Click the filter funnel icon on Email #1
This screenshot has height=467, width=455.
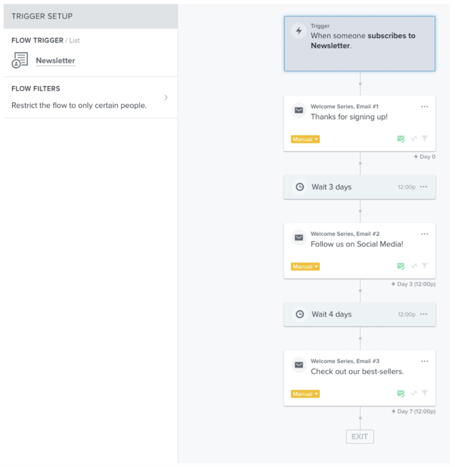425,138
